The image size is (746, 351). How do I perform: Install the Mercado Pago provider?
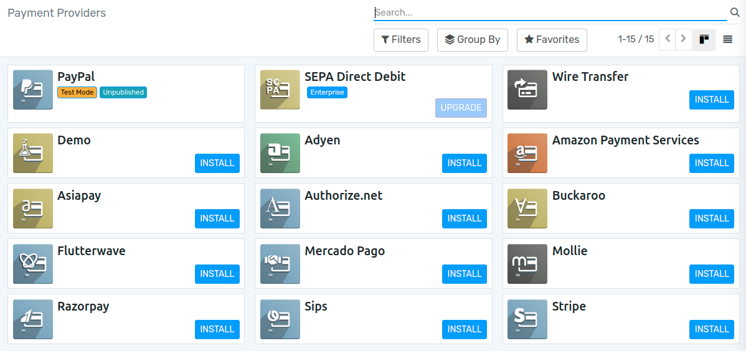(x=465, y=274)
